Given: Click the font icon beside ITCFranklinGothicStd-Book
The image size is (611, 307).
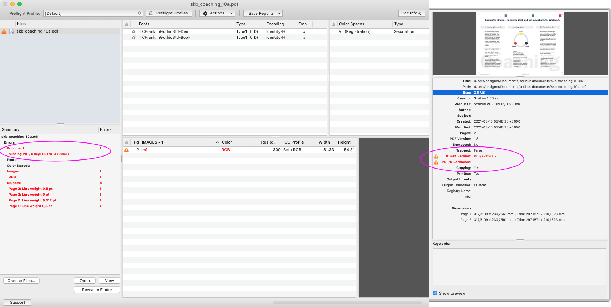Looking at the screenshot, I should click(133, 38).
